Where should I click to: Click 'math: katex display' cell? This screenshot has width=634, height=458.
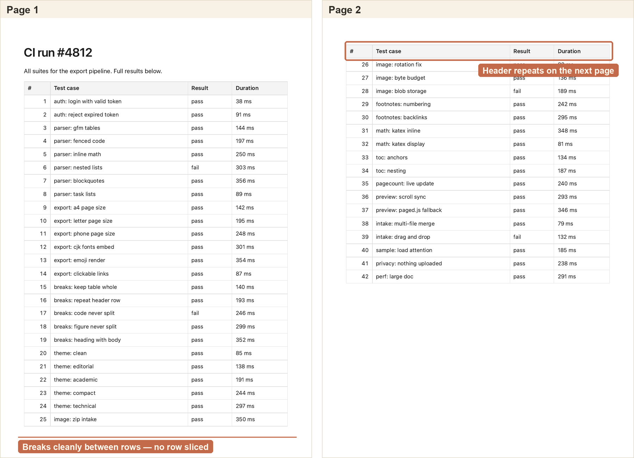pos(441,144)
